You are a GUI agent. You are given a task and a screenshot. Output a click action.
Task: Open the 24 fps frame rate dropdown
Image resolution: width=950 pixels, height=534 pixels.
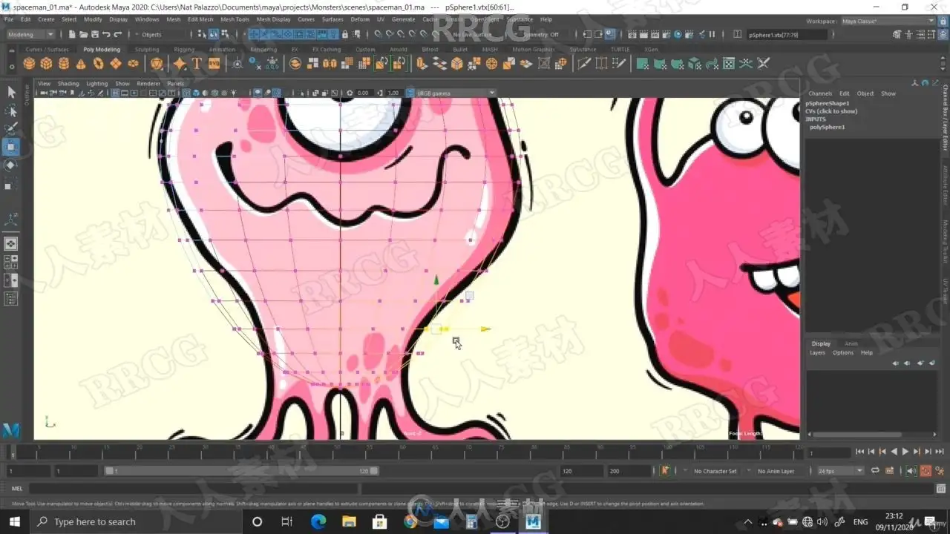840,471
